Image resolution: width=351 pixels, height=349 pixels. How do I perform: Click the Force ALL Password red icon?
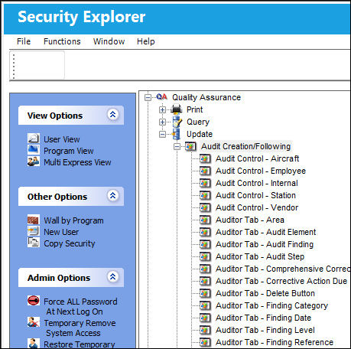point(34,301)
